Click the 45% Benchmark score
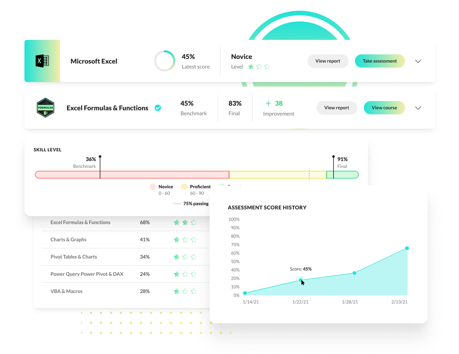 pos(187,103)
